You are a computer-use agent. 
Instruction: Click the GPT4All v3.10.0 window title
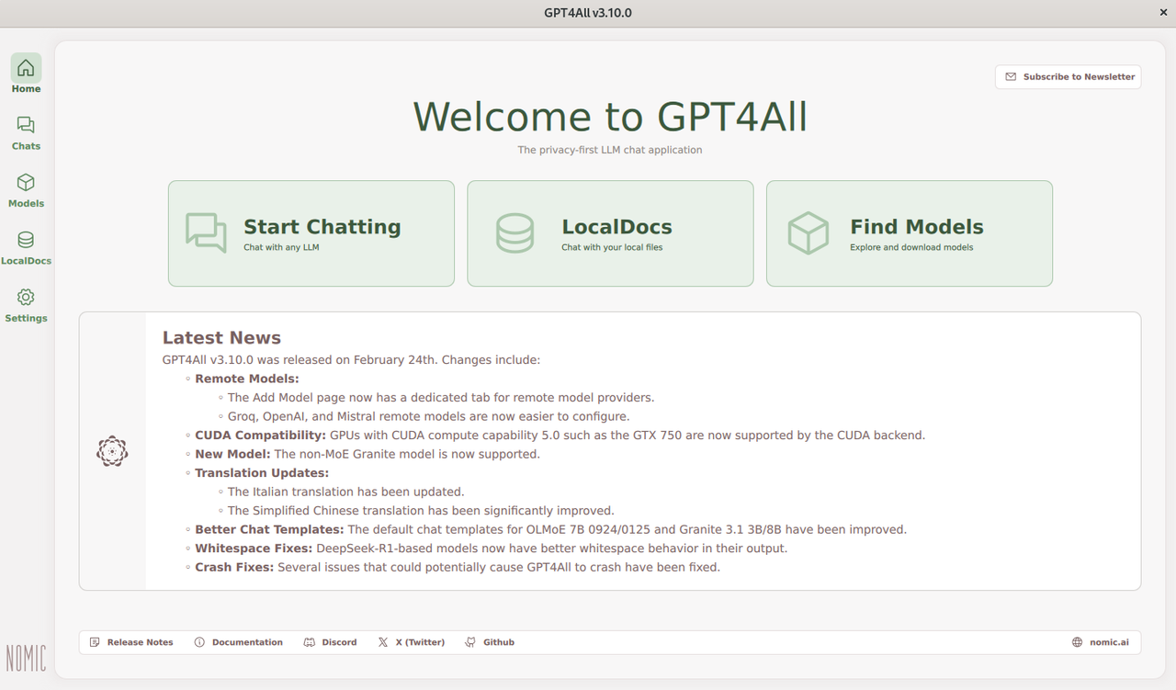pos(588,13)
